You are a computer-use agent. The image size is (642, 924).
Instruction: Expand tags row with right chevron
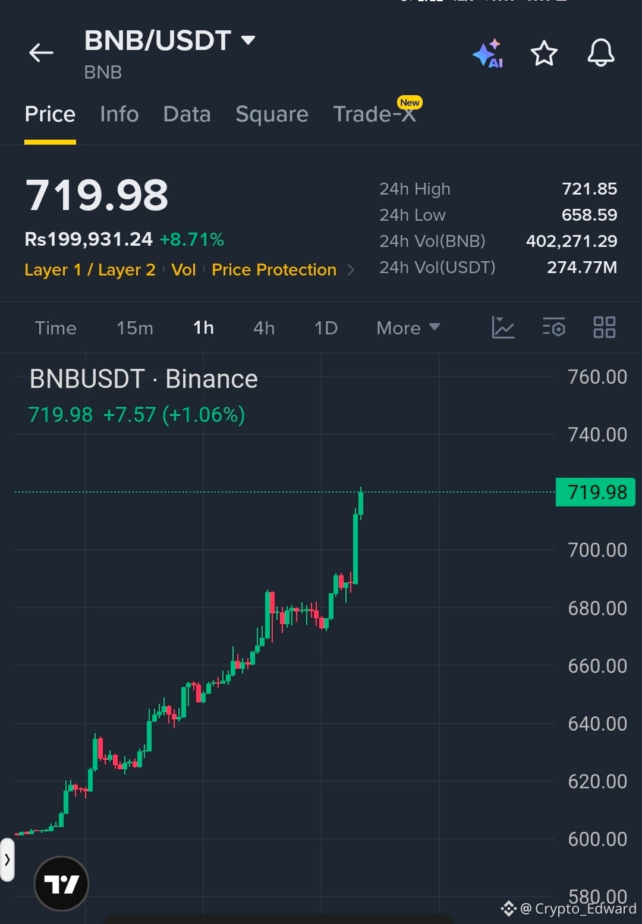tap(351, 270)
